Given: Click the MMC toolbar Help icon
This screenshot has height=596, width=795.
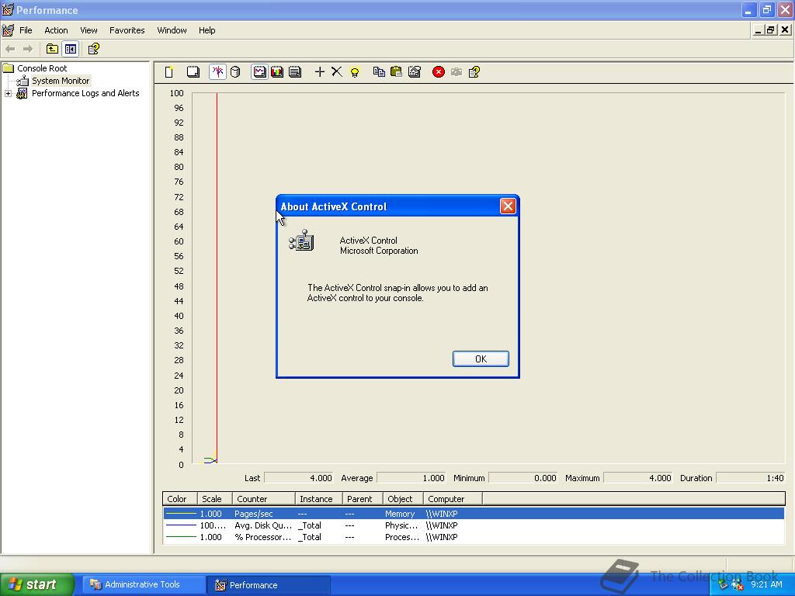Looking at the screenshot, I should [94, 49].
